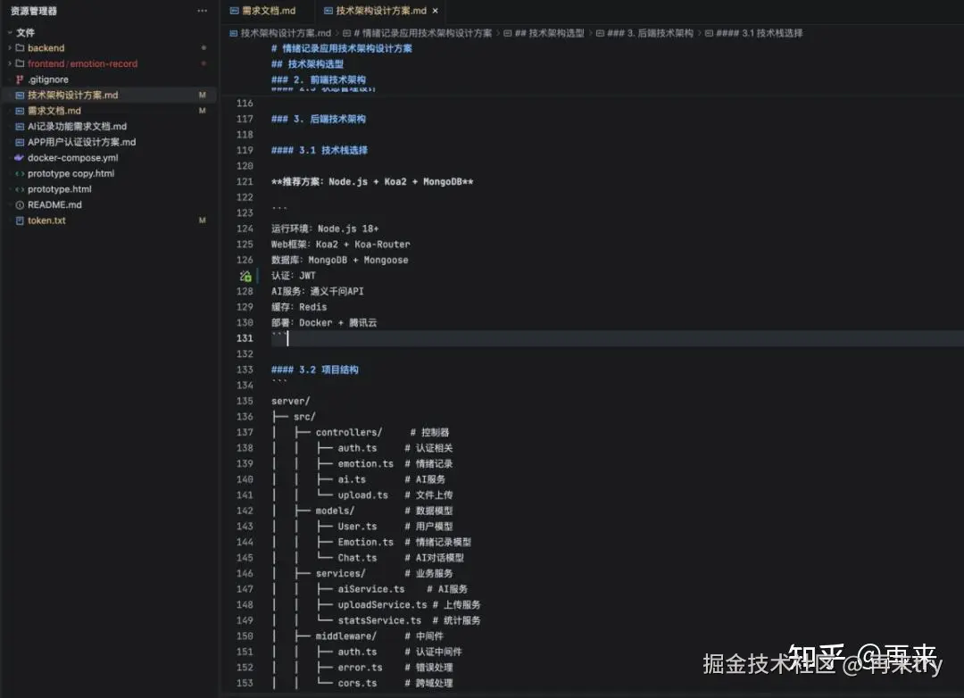The width and height of the screenshot is (964, 698).
Task: Click line 部署: Docker + 腾讯云
Action: click(x=324, y=323)
